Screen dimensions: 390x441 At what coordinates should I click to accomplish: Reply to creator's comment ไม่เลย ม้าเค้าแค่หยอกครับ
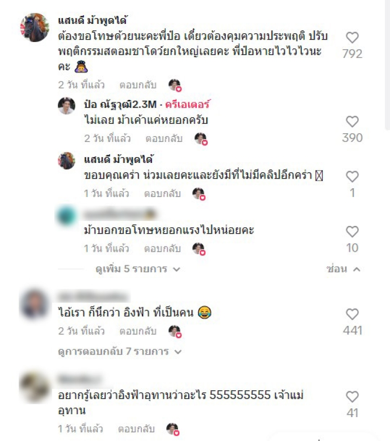[164, 139]
